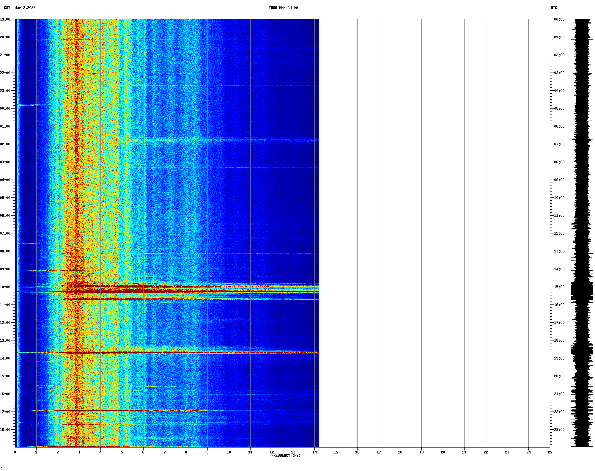Click the 25 Hz frequency axis tick
This screenshot has height=471, width=595.
(550, 452)
